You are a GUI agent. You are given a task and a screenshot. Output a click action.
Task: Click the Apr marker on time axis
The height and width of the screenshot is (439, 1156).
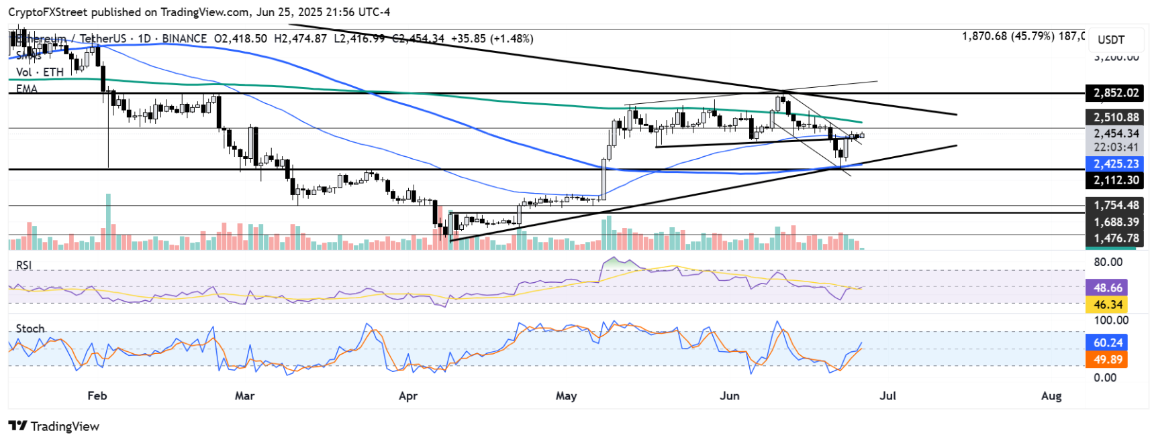tap(408, 395)
